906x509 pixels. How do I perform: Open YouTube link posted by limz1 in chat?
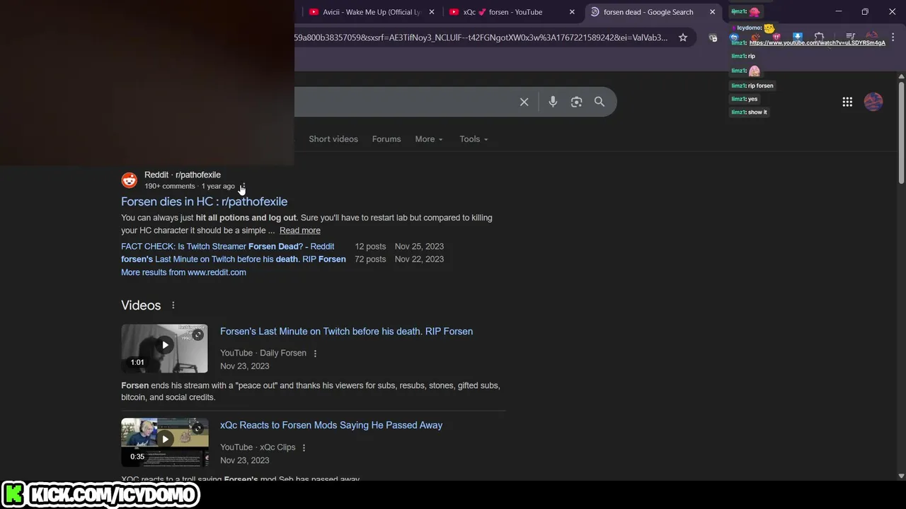817,42
